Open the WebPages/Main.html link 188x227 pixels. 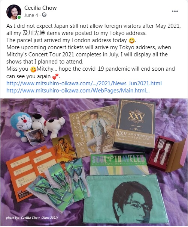78,91
